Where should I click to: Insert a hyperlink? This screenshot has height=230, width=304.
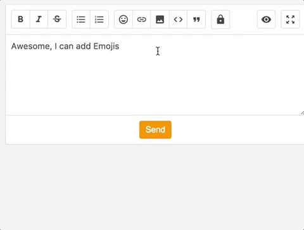tap(141, 20)
